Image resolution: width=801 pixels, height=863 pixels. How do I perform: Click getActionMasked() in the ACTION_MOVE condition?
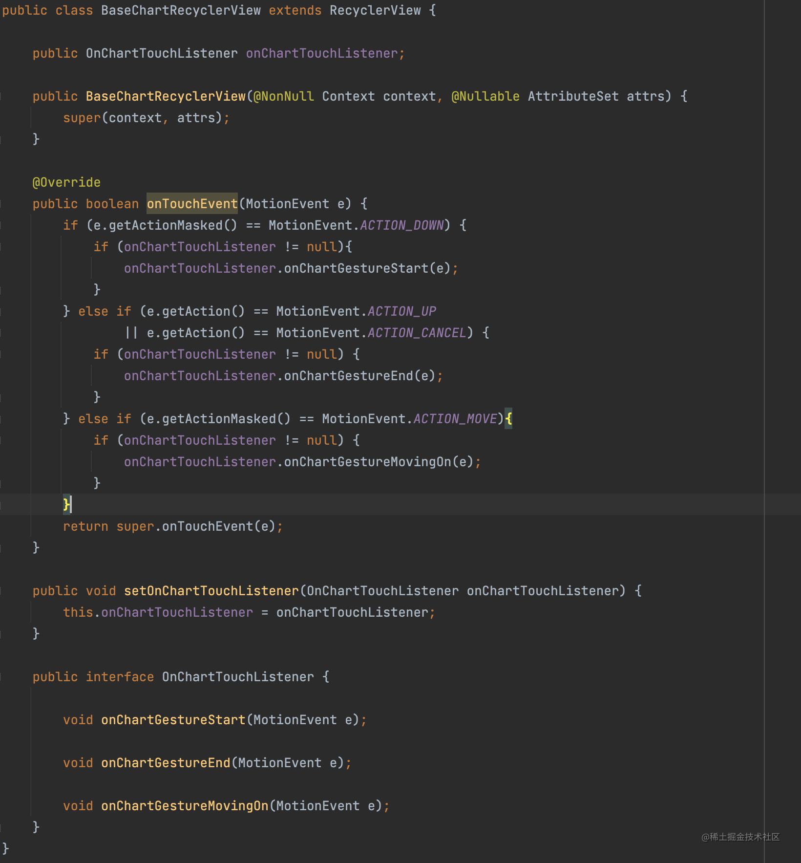tap(227, 419)
